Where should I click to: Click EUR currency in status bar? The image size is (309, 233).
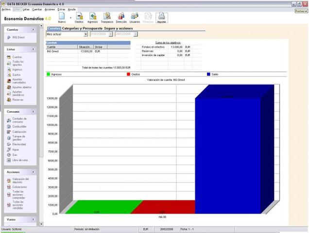(146, 229)
